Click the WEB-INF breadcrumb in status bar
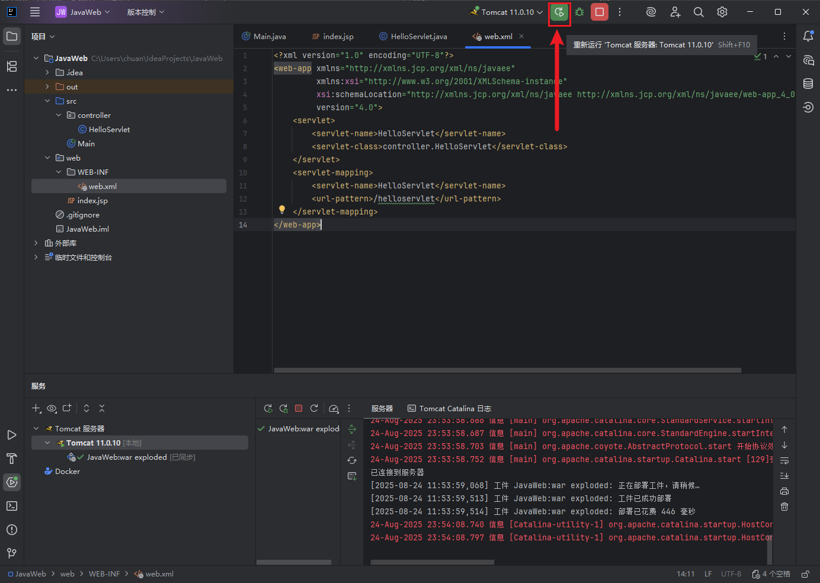The image size is (820, 583). pos(104,574)
